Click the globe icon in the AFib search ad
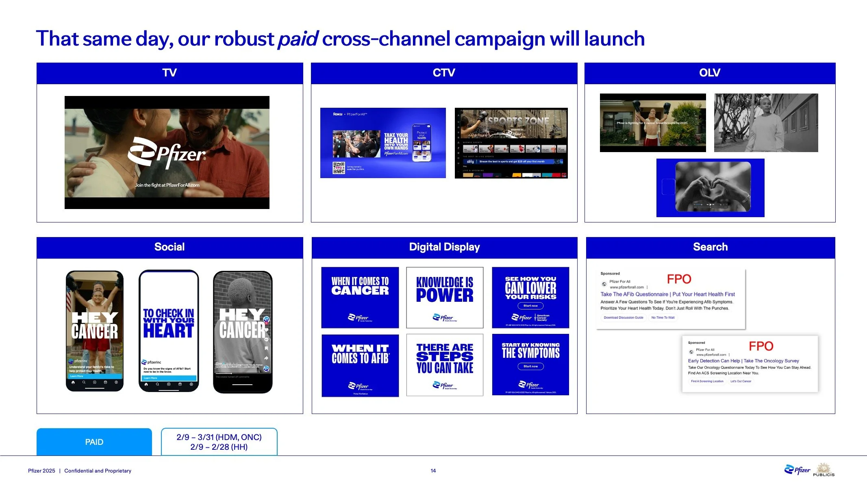The image size is (867, 488). [604, 284]
